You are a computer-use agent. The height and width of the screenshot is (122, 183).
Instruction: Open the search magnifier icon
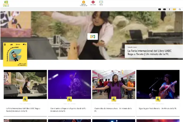tap(180, 9)
